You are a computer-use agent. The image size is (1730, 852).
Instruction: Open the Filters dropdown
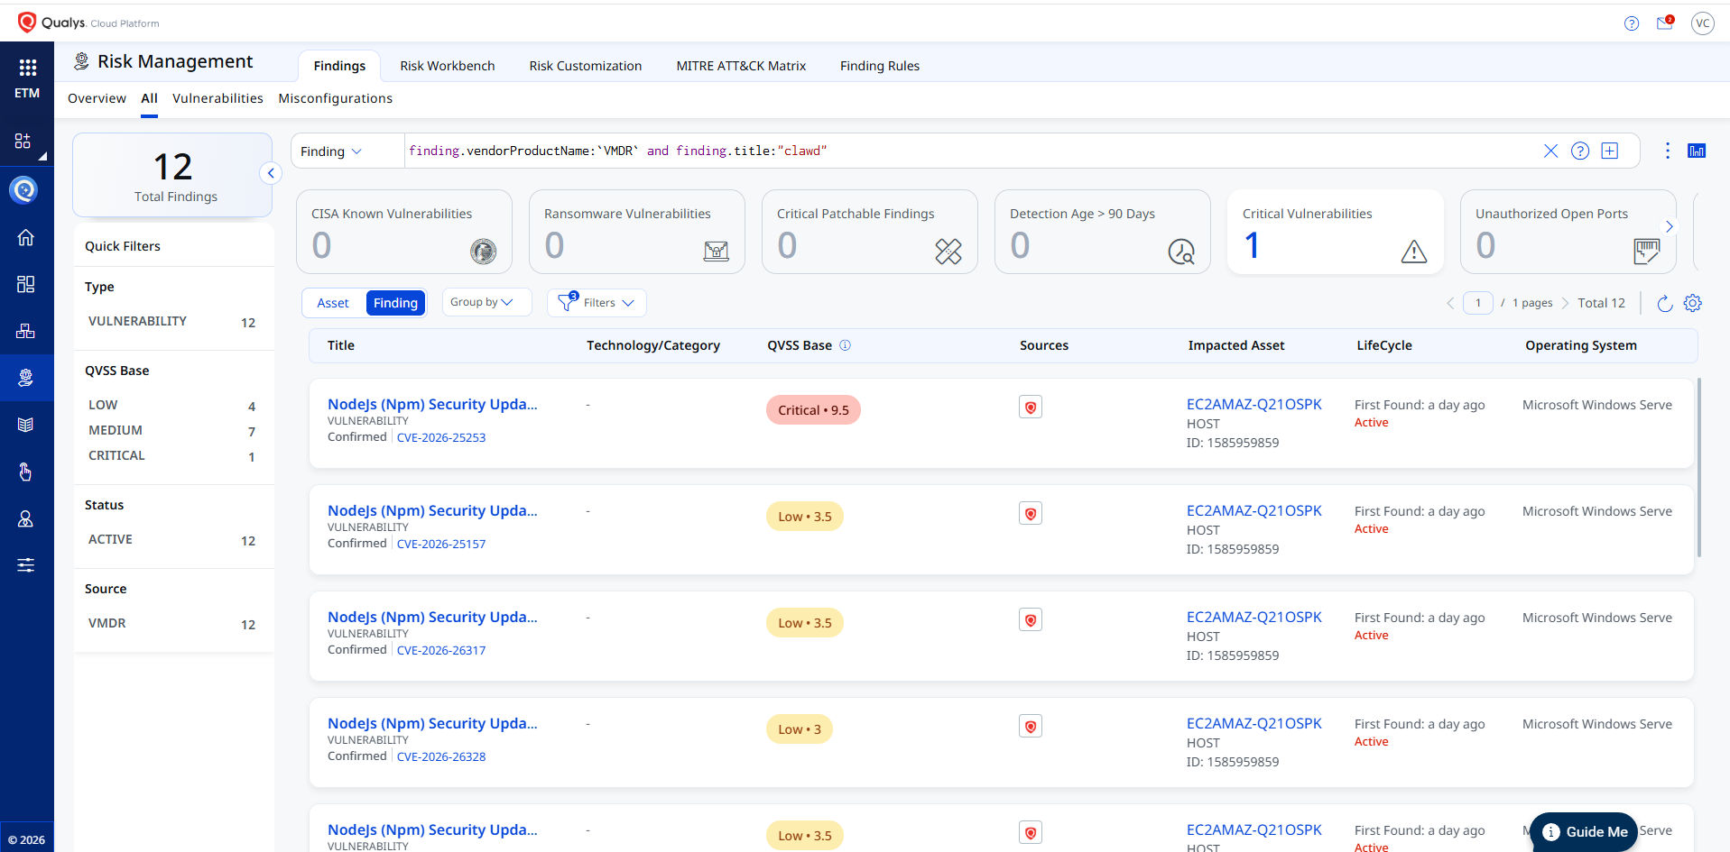597,303
